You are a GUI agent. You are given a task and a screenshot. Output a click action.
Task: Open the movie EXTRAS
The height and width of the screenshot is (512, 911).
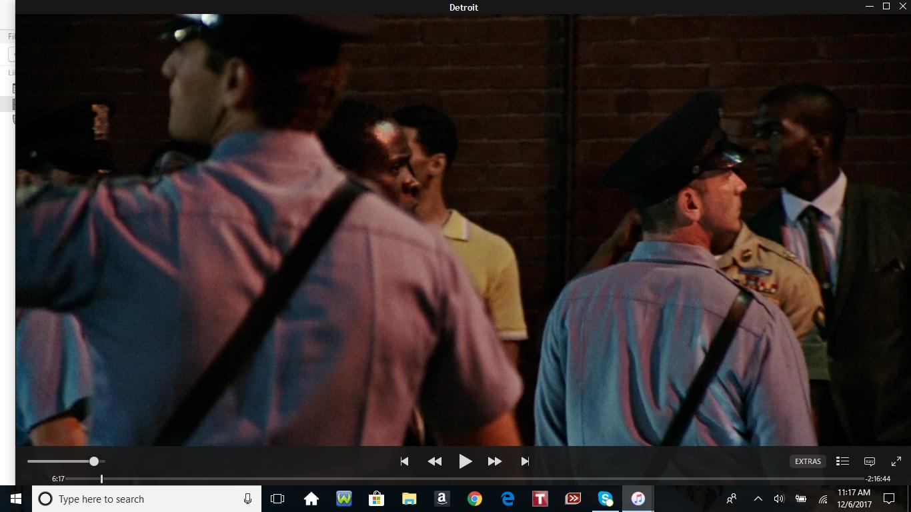coord(808,461)
